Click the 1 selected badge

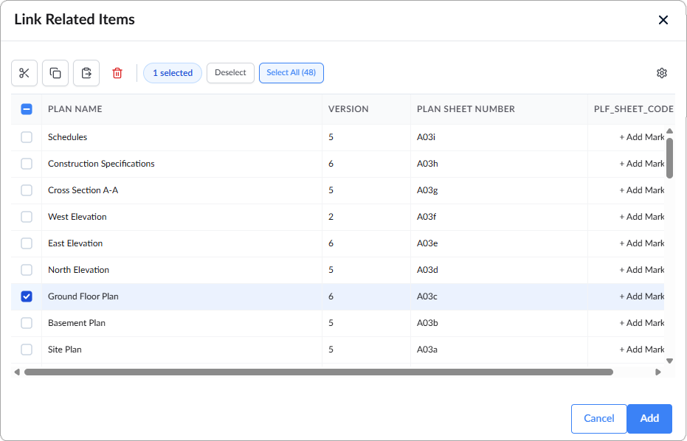click(173, 73)
